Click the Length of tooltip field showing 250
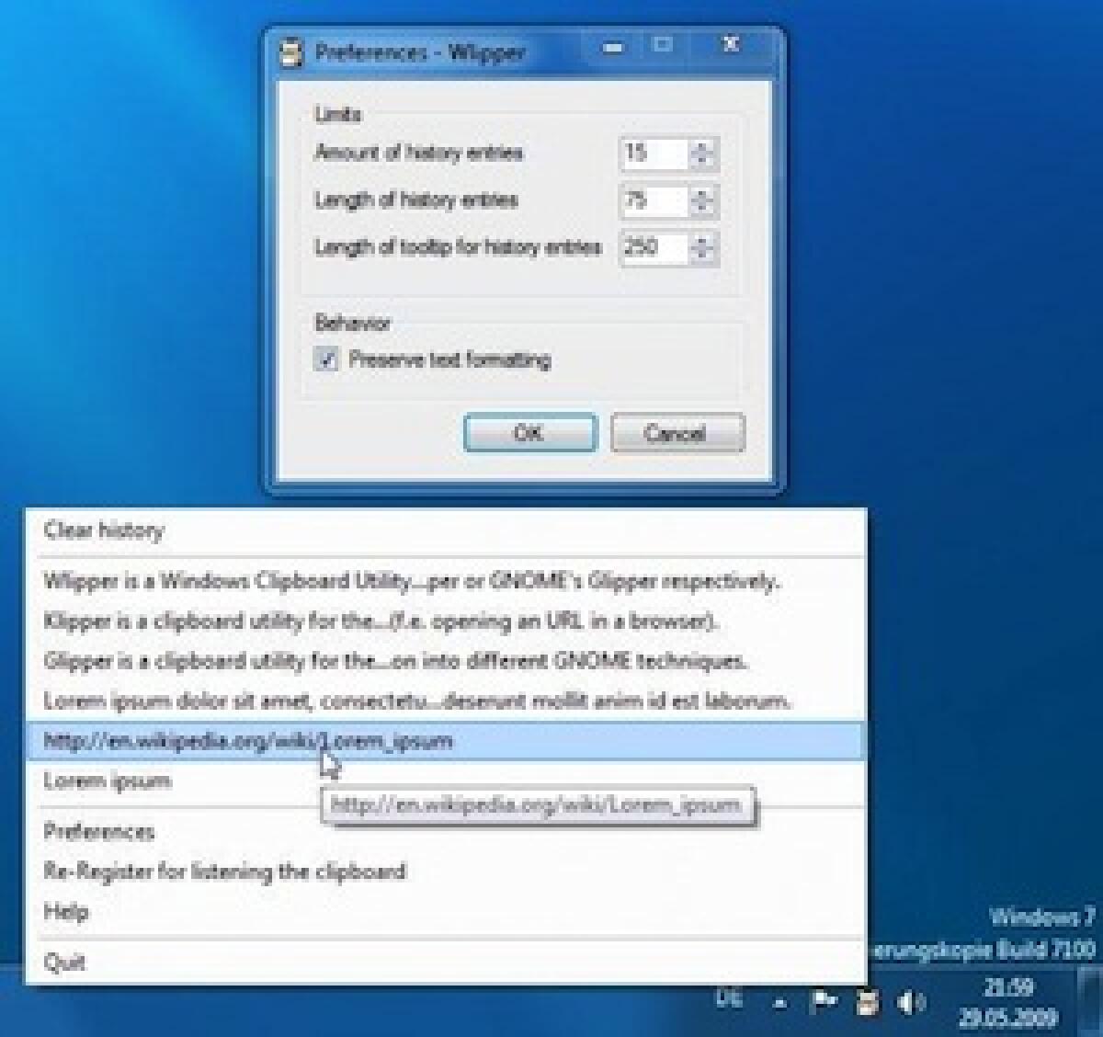The height and width of the screenshot is (1037, 1103). pyautogui.click(x=655, y=247)
